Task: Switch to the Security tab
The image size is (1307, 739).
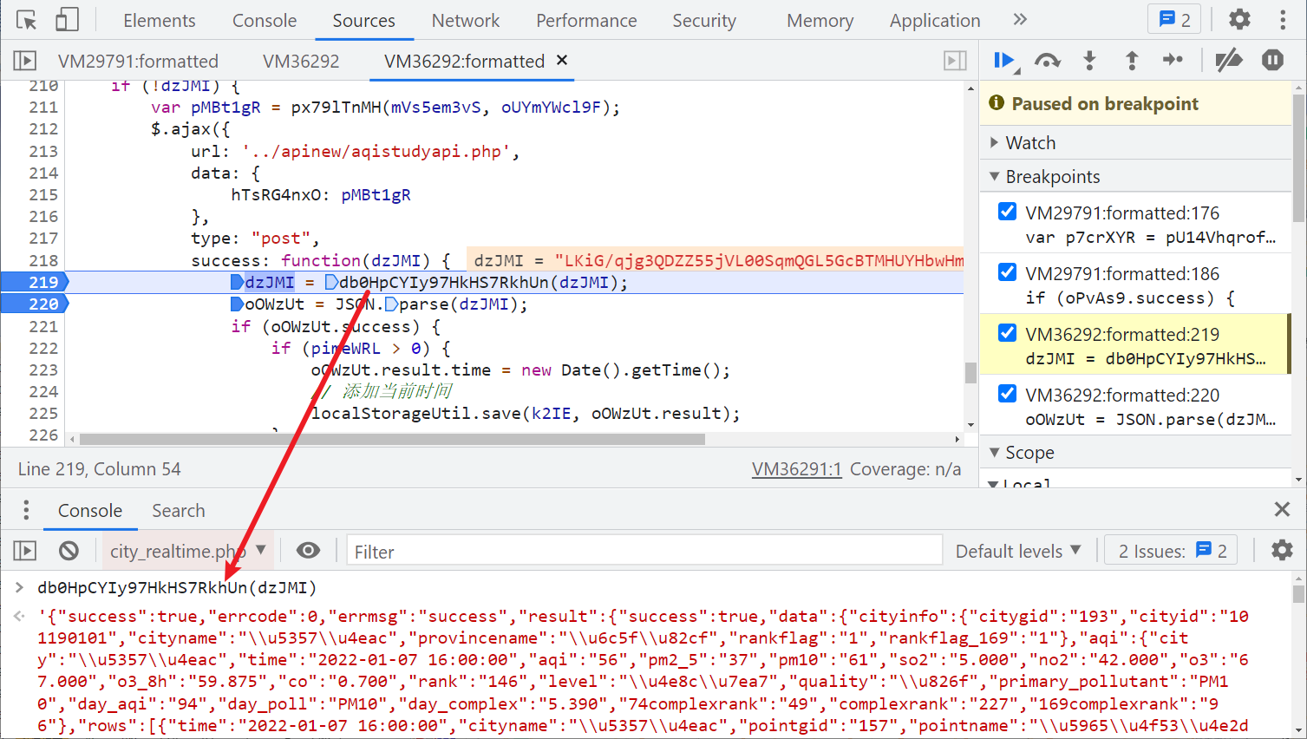Action: [x=704, y=20]
